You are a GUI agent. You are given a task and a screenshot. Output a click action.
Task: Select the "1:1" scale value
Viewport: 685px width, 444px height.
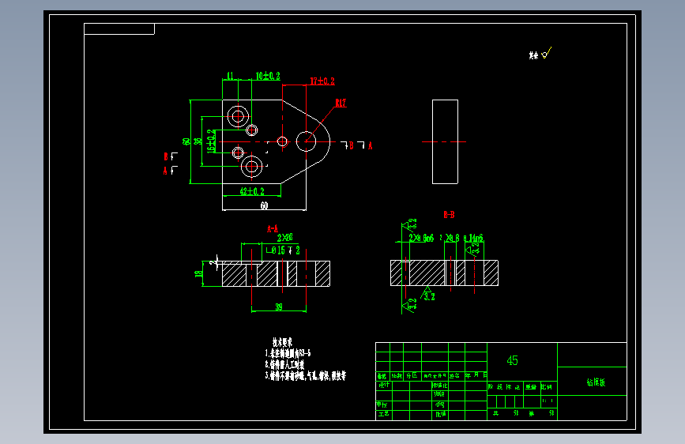click(x=548, y=401)
